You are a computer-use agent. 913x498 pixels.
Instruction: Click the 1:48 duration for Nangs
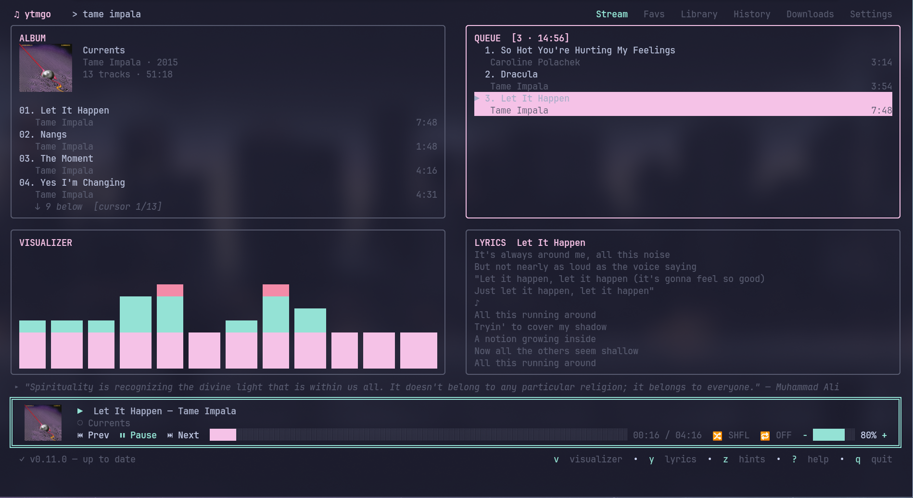point(427,147)
